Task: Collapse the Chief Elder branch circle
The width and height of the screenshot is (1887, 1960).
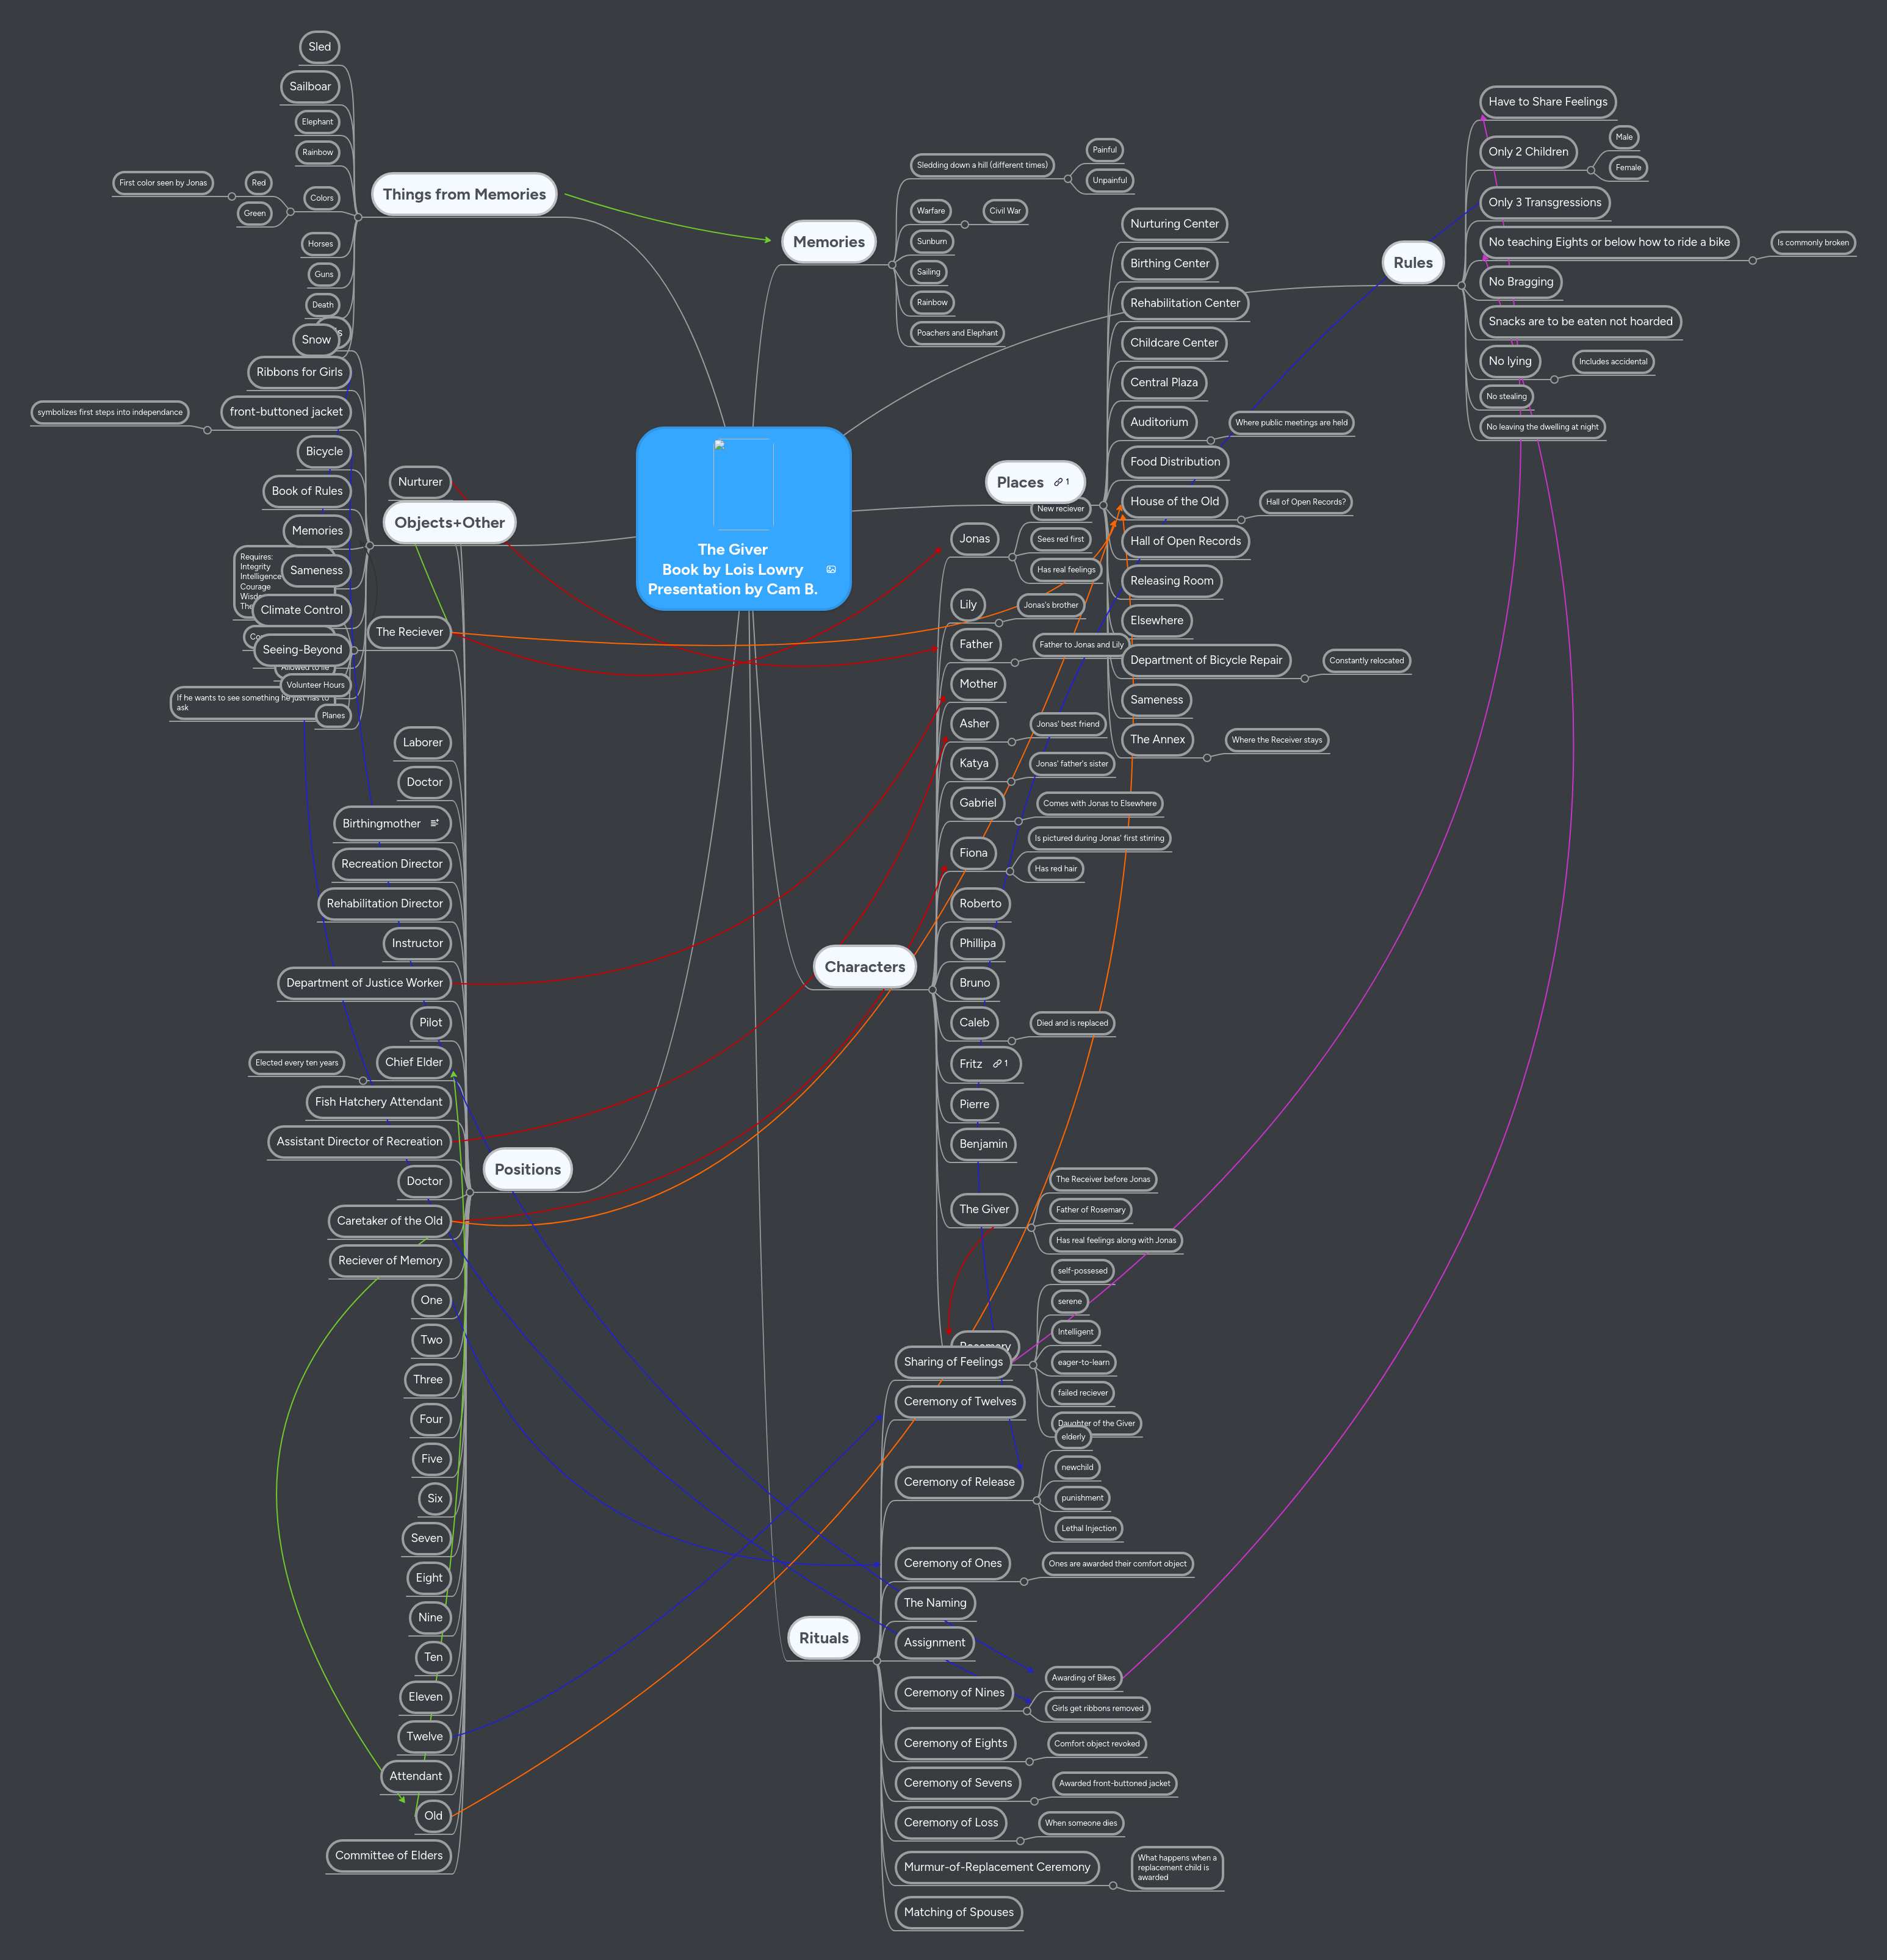Action: pyautogui.click(x=363, y=1081)
